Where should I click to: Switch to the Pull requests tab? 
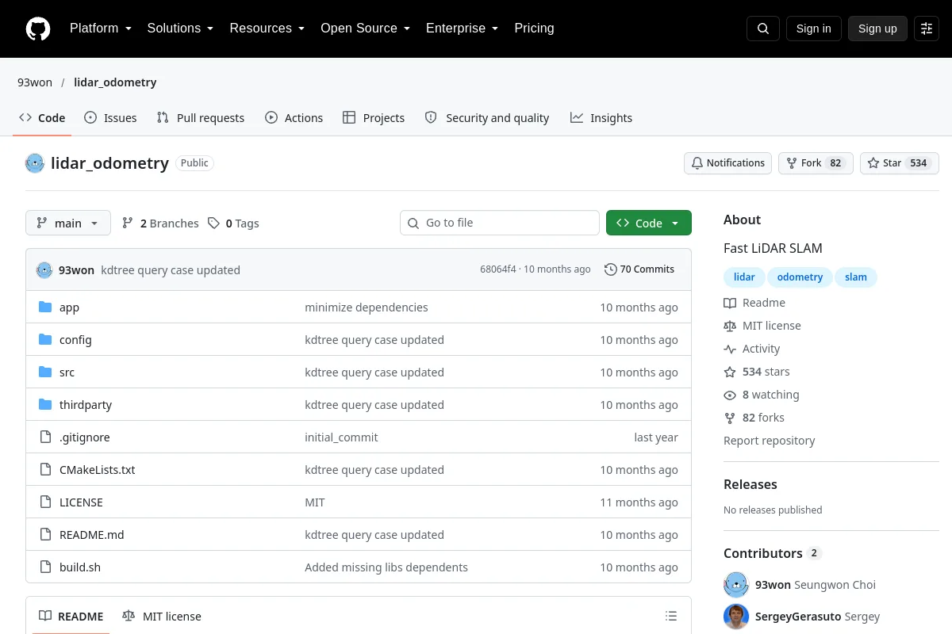point(201,118)
